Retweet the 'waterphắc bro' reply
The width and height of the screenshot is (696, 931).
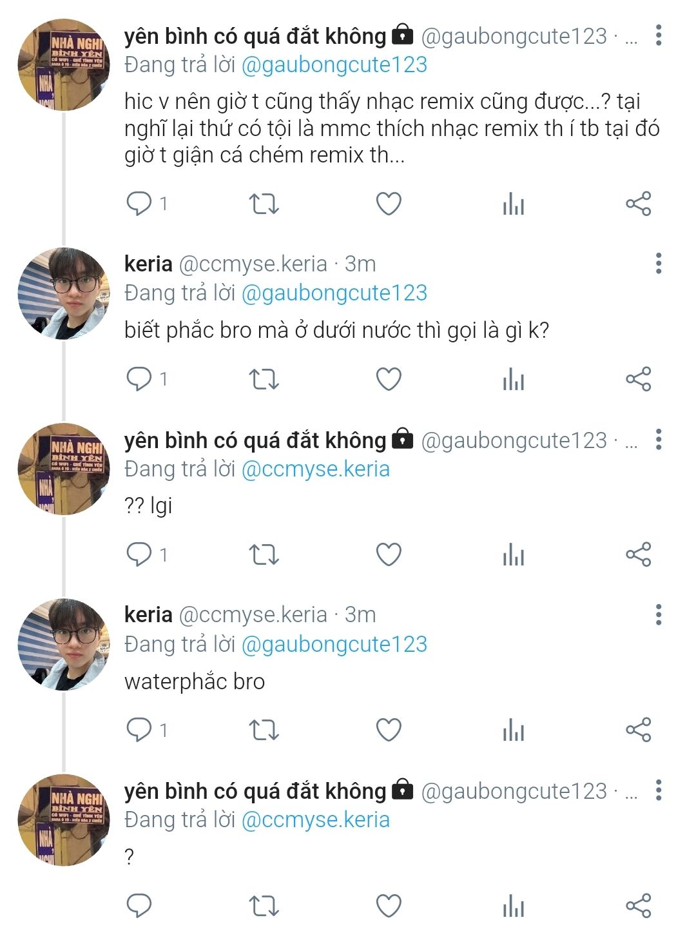(264, 730)
